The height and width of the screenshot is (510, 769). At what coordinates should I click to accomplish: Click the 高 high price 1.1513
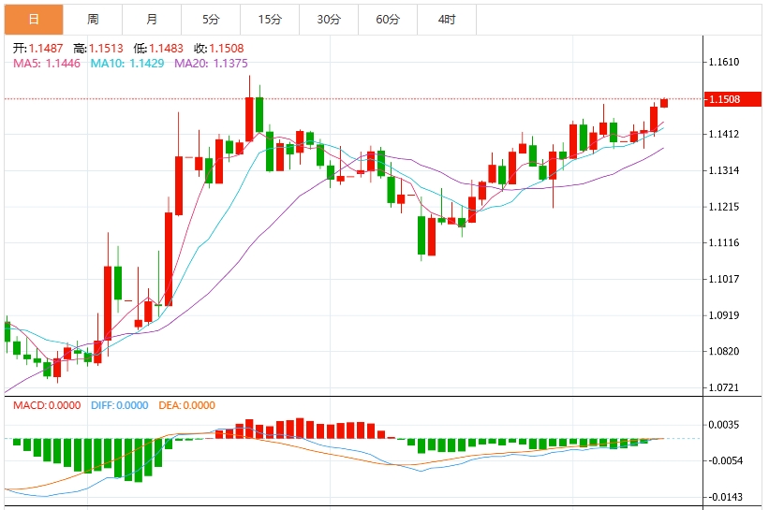pyautogui.click(x=96, y=48)
